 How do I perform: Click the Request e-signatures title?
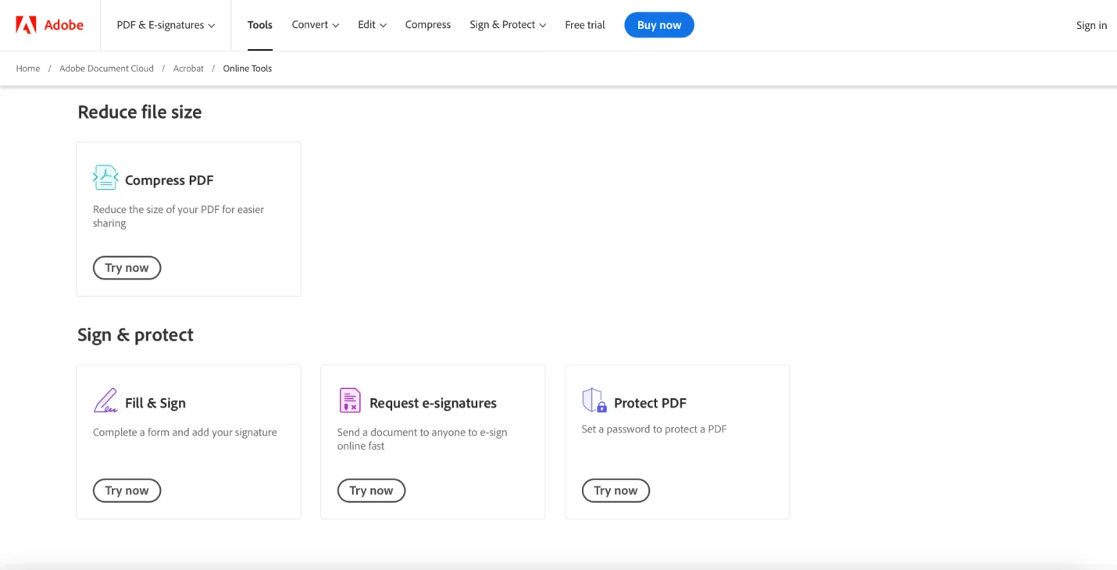click(x=433, y=403)
